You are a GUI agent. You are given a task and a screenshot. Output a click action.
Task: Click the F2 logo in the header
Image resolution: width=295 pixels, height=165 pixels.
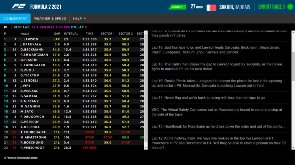pos(18,7)
